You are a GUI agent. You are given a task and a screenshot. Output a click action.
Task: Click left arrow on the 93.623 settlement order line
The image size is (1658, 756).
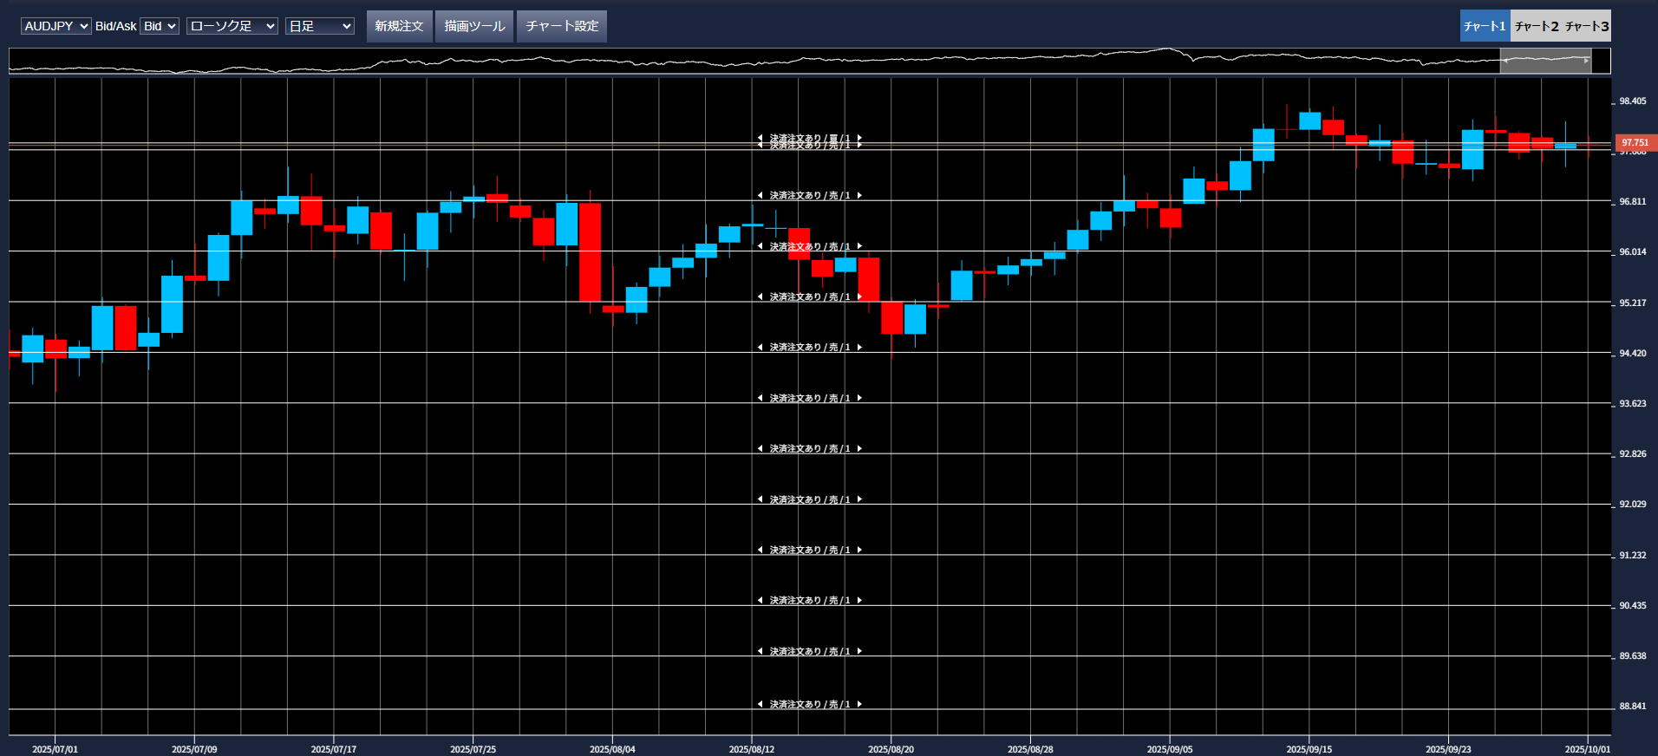pos(760,398)
